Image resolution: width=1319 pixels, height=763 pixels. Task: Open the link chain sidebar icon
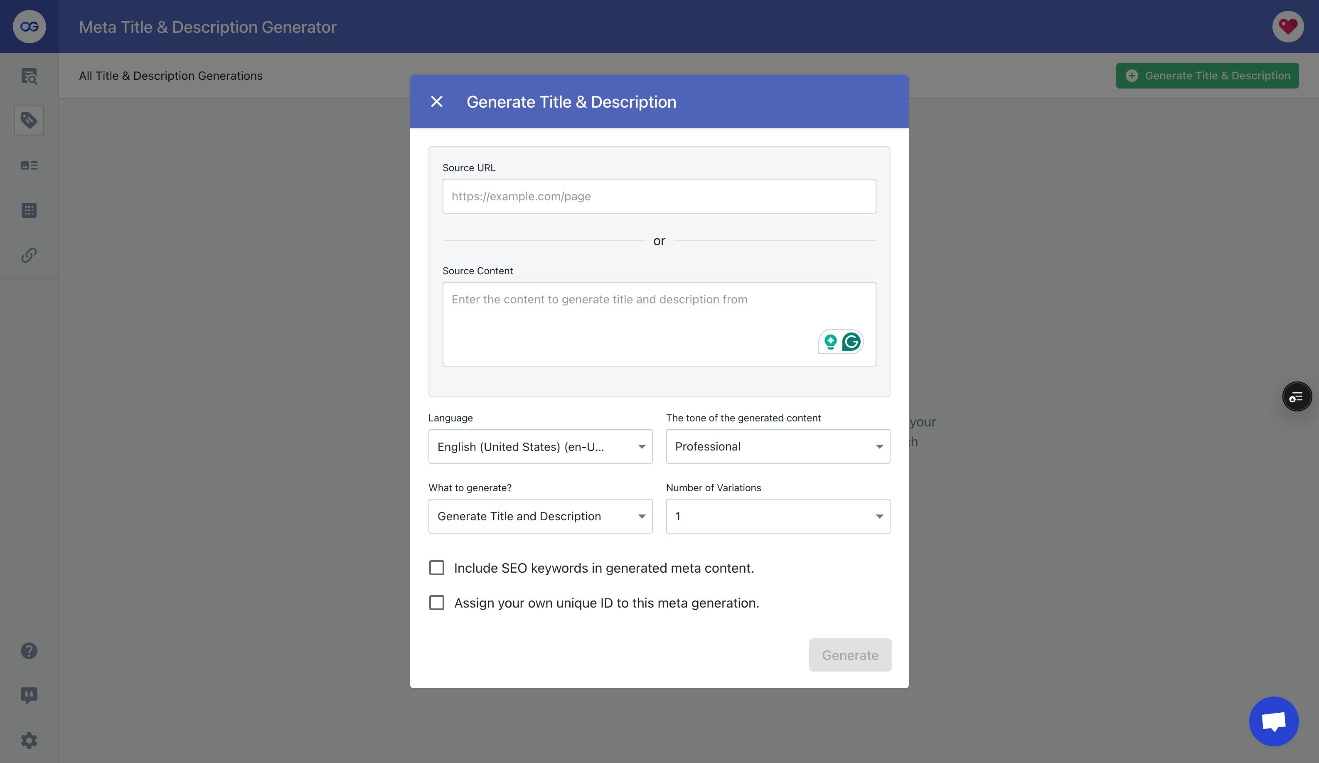tap(30, 255)
